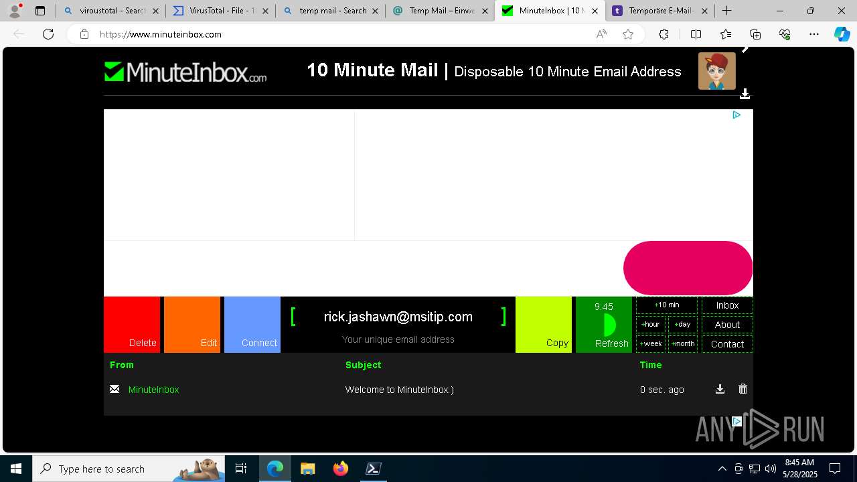This screenshot has width=857, height=482.
Task: Select the blue Connect tile
Action: (x=252, y=325)
